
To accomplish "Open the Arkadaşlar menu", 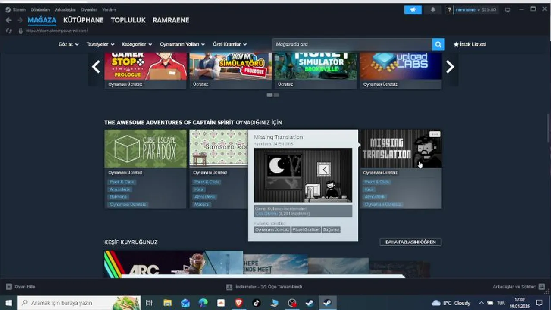I will pos(65,9).
